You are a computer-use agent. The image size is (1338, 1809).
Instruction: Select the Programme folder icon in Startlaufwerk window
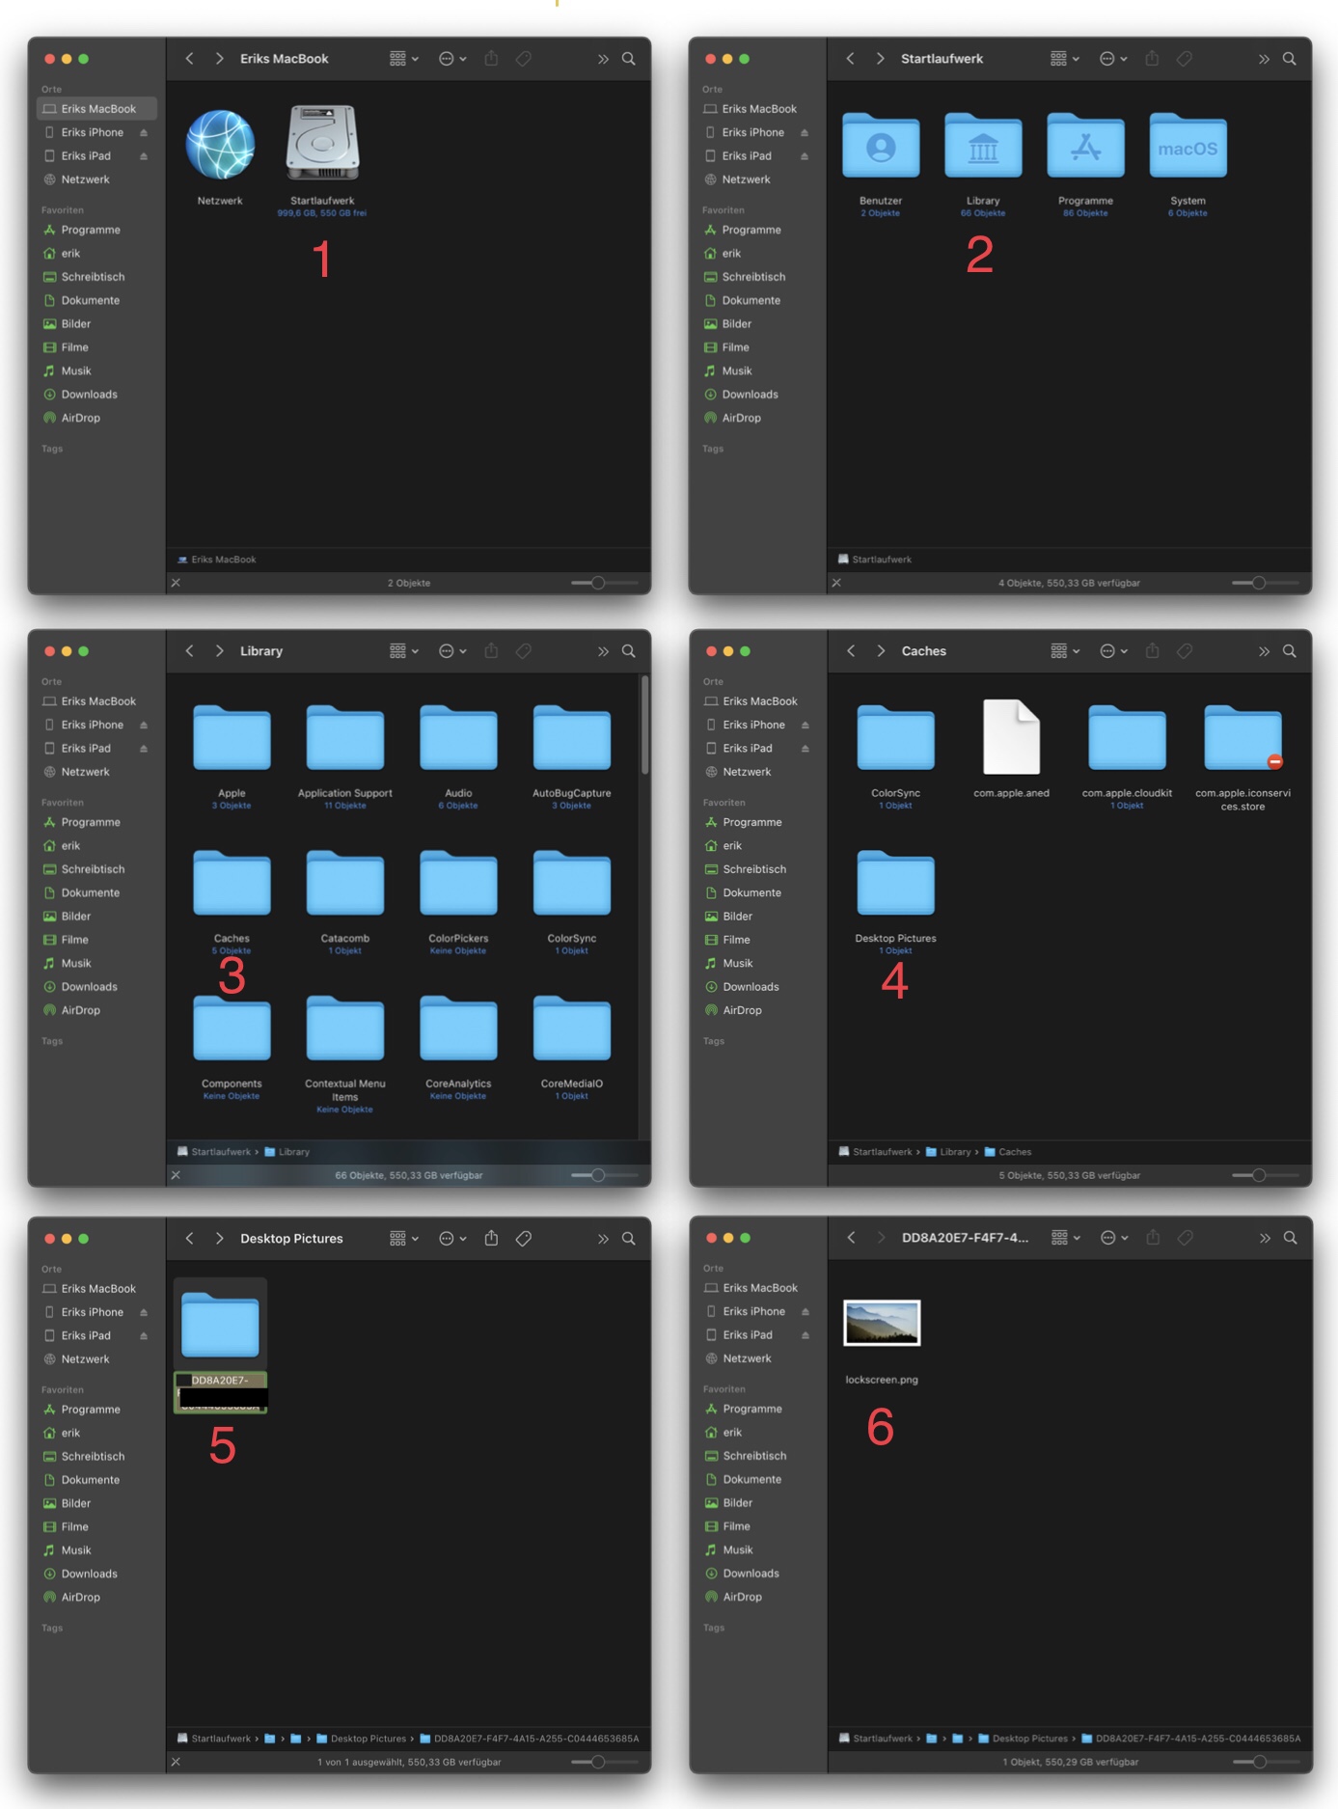coord(1085,146)
